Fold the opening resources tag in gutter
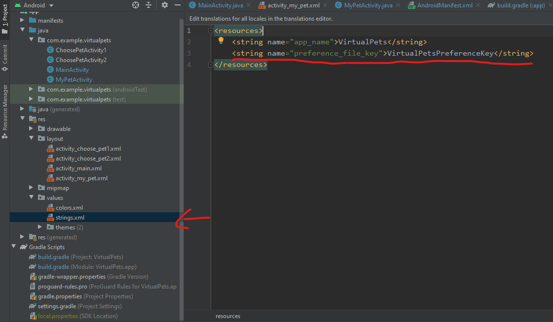Viewport: 553px width, 322px height. [211, 31]
